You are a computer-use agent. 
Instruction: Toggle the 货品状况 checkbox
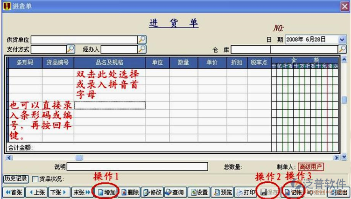point(35,179)
